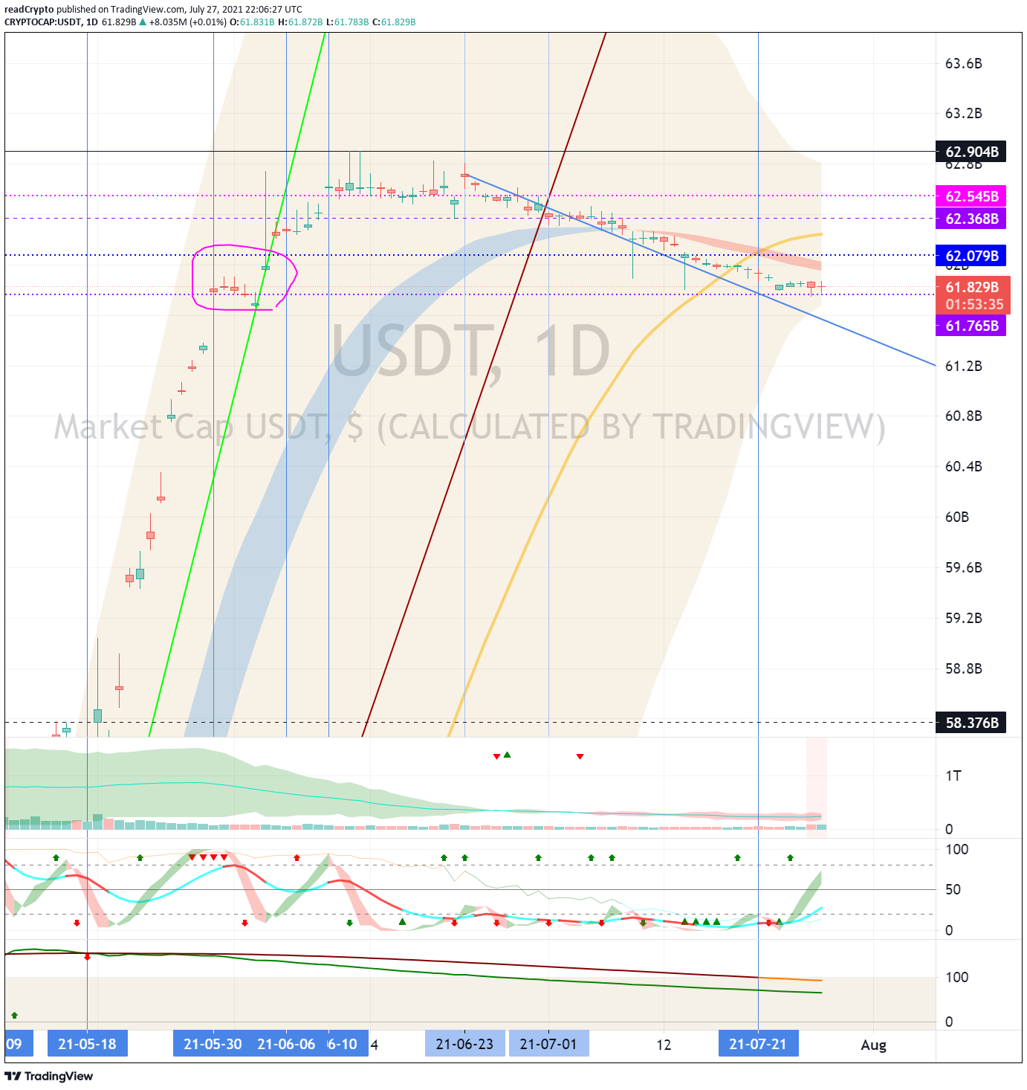Select the 21-07-21 date marker
Screen dimensions: 1027x1090
758,1044
